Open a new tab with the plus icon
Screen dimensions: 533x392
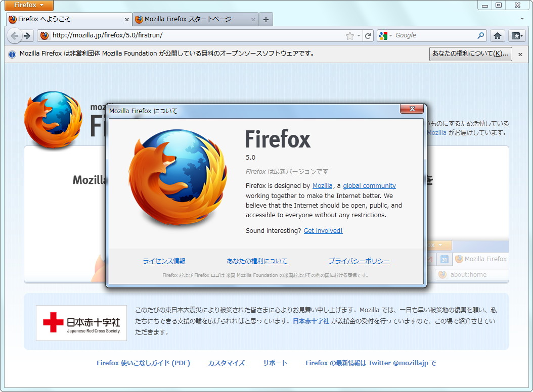click(265, 19)
